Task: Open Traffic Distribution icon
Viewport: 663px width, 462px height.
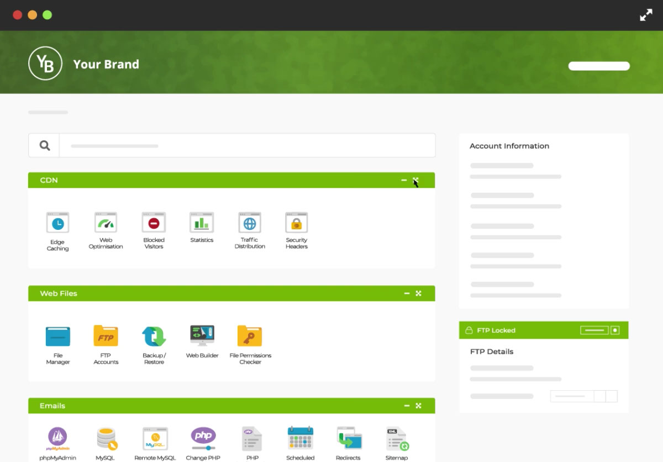Action: [250, 223]
